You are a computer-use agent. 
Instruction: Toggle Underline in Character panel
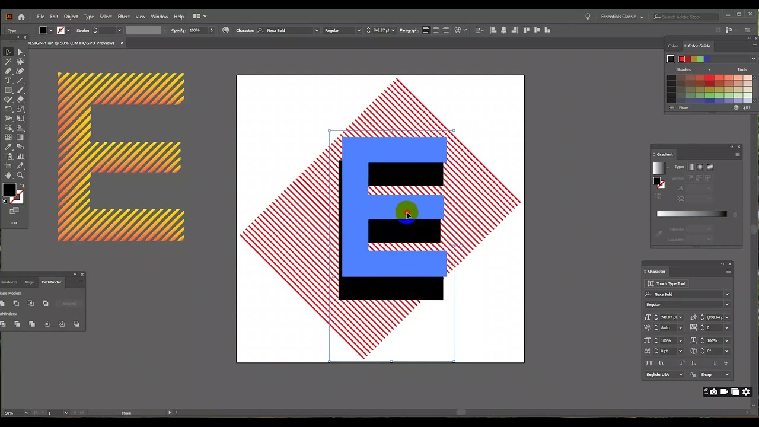pos(715,363)
